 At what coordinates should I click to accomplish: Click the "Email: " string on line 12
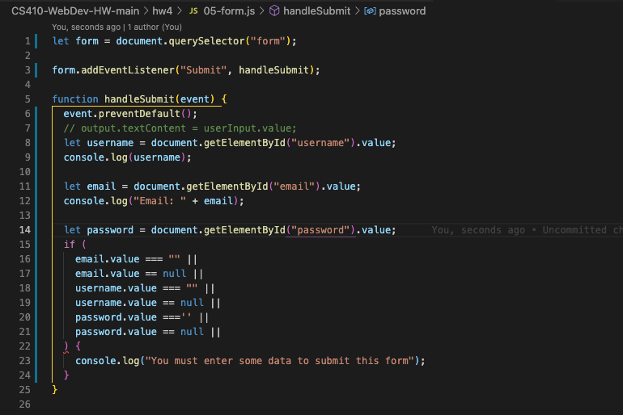click(159, 201)
